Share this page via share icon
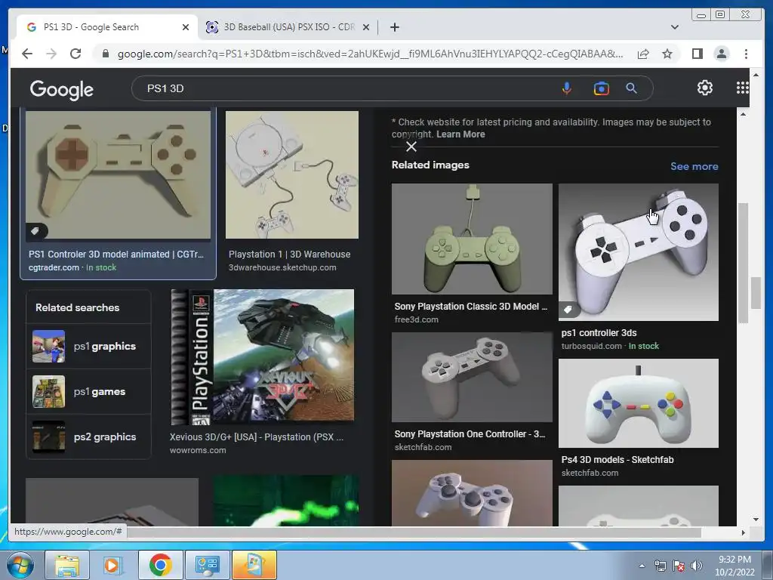Image resolution: width=773 pixels, height=580 pixels. (643, 54)
